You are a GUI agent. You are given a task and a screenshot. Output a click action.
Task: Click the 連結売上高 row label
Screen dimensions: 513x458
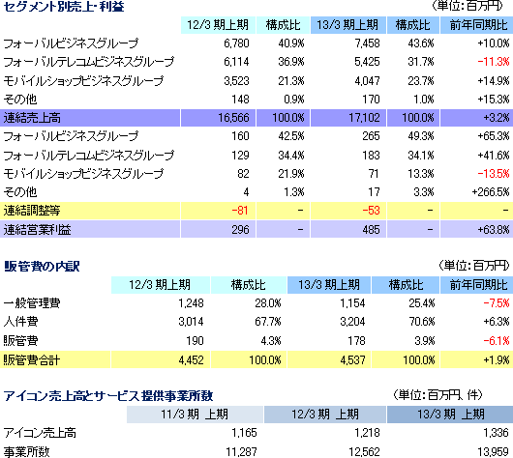(x=32, y=118)
